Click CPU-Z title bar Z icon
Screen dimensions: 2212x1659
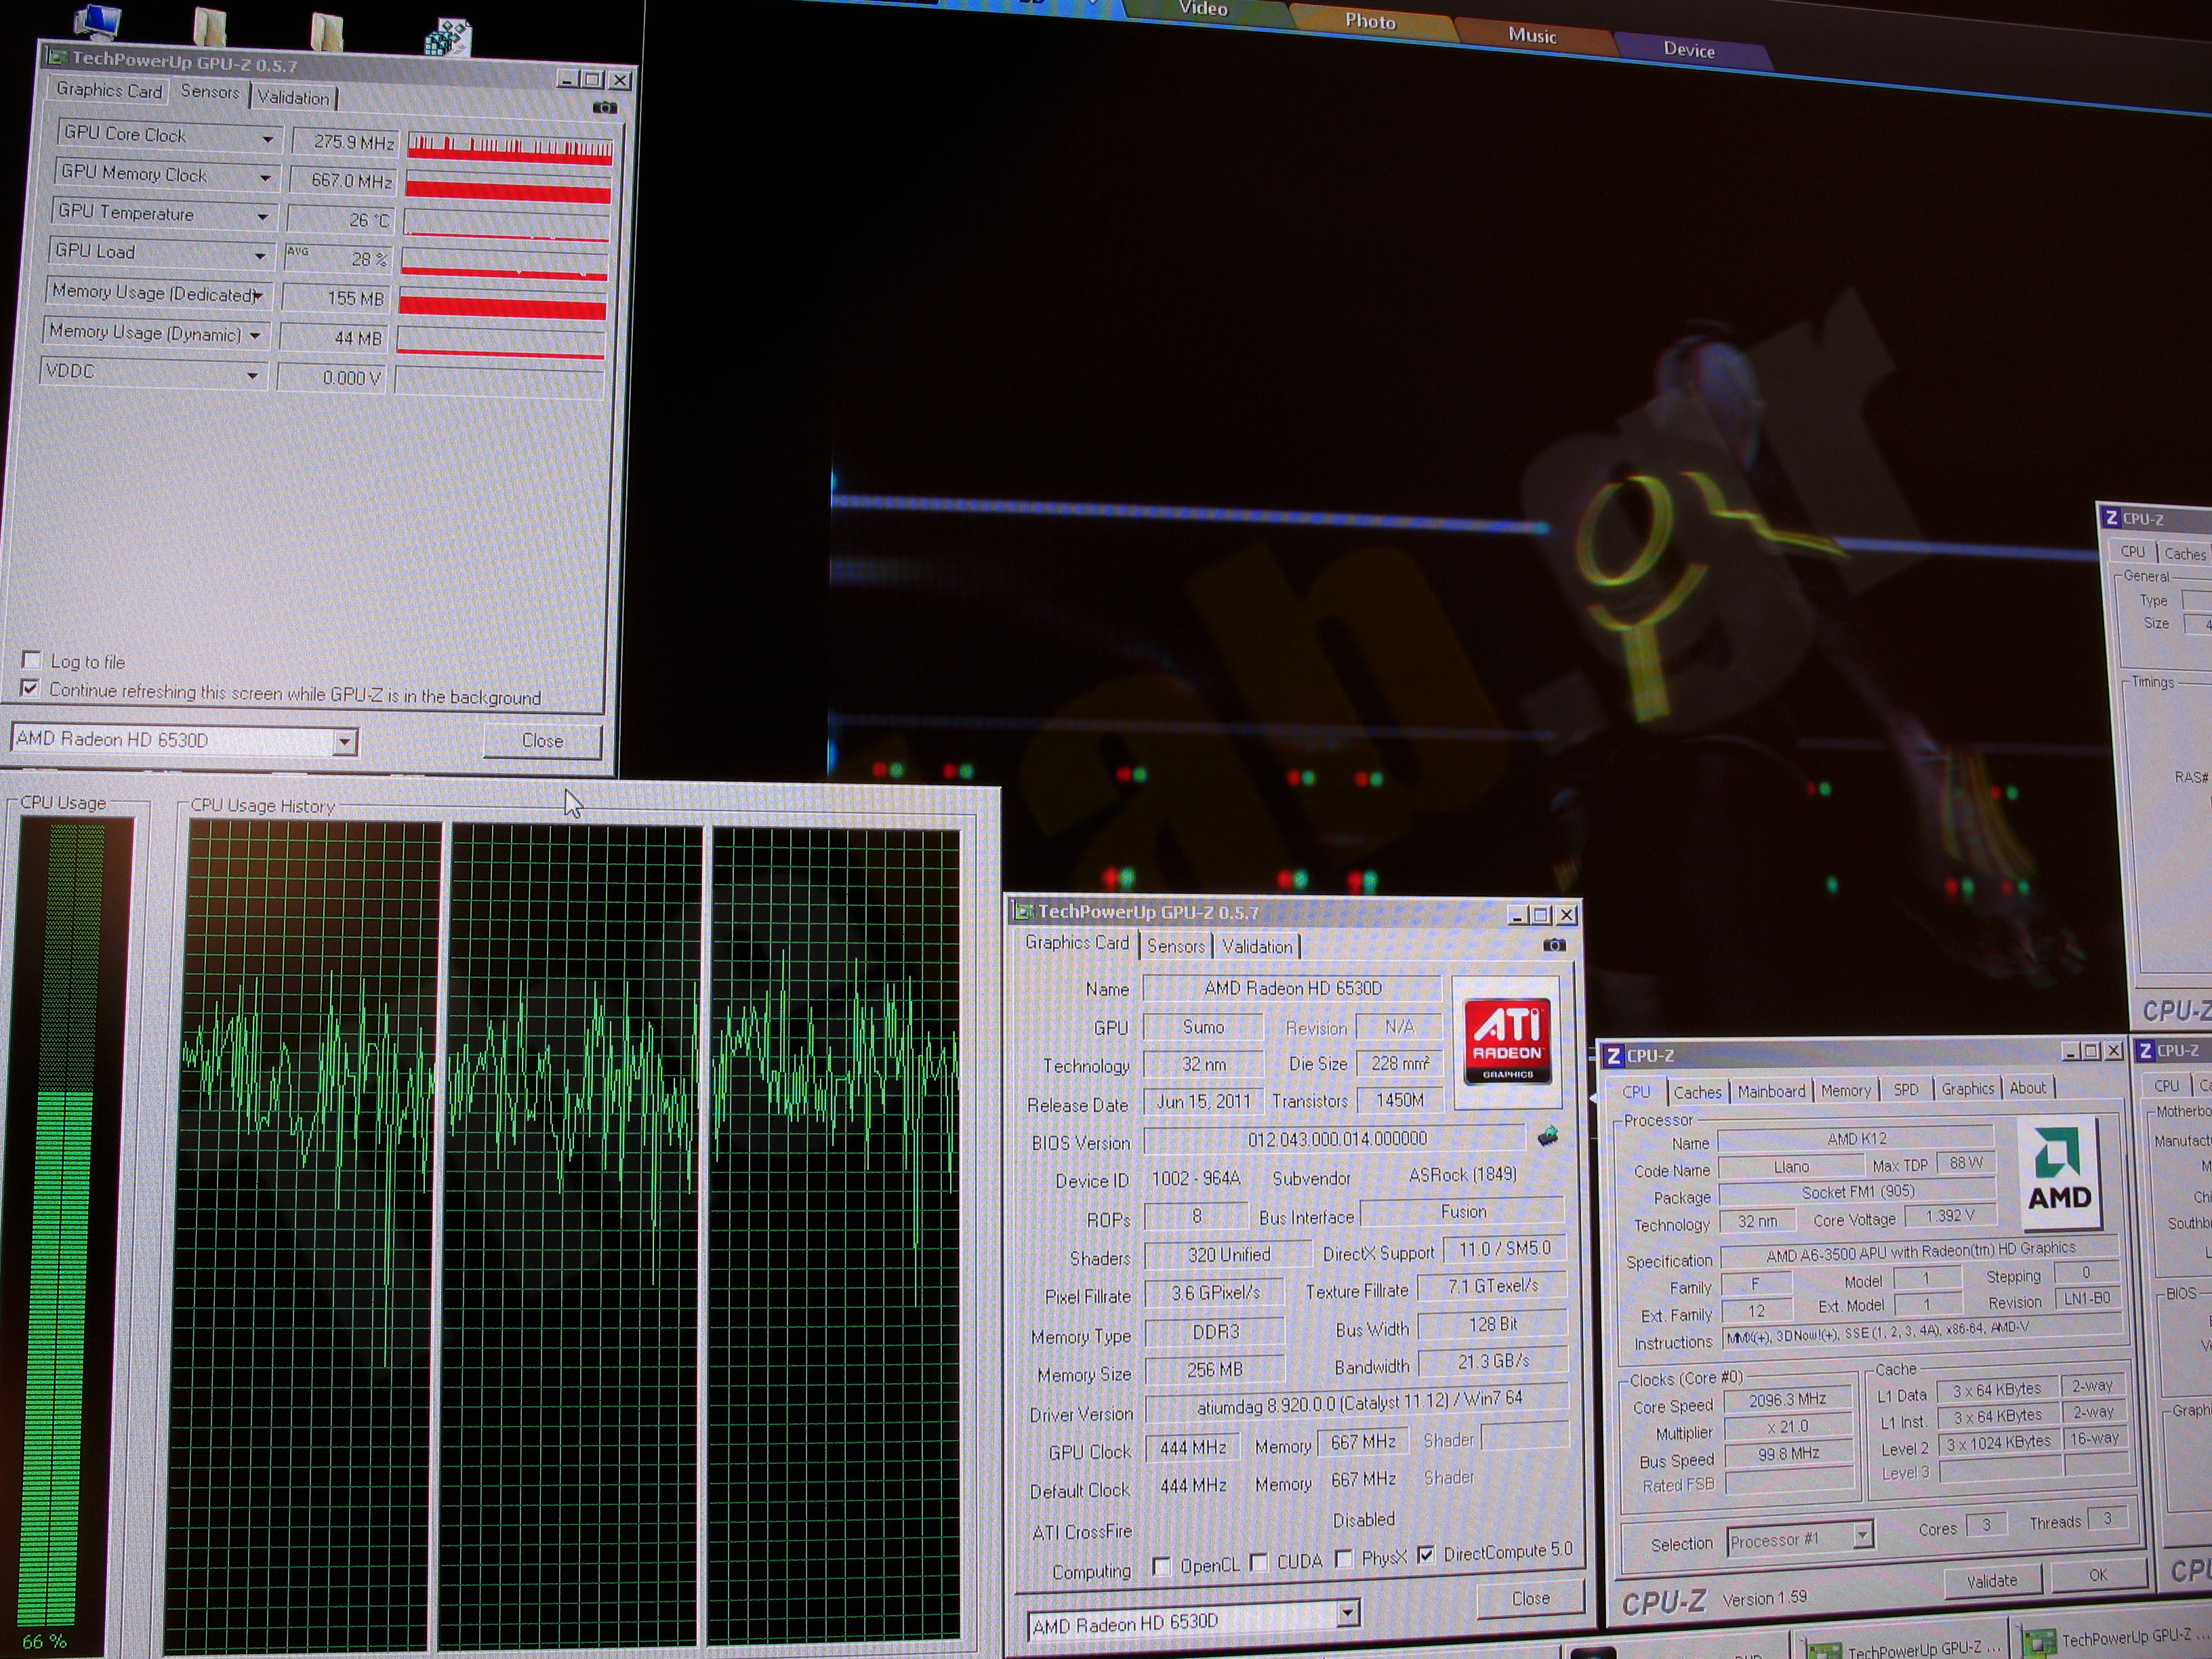pyautogui.click(x=1613, y=1056)
